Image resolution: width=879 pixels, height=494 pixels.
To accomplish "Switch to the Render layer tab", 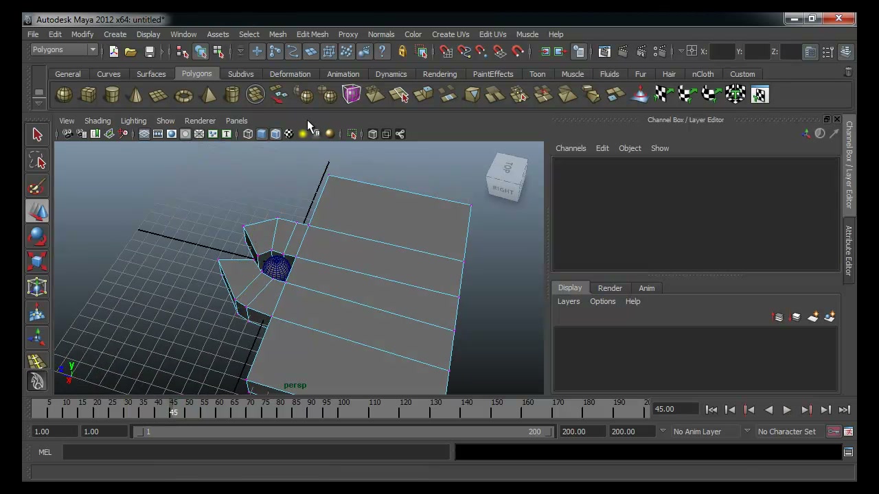I will [610, 288].
